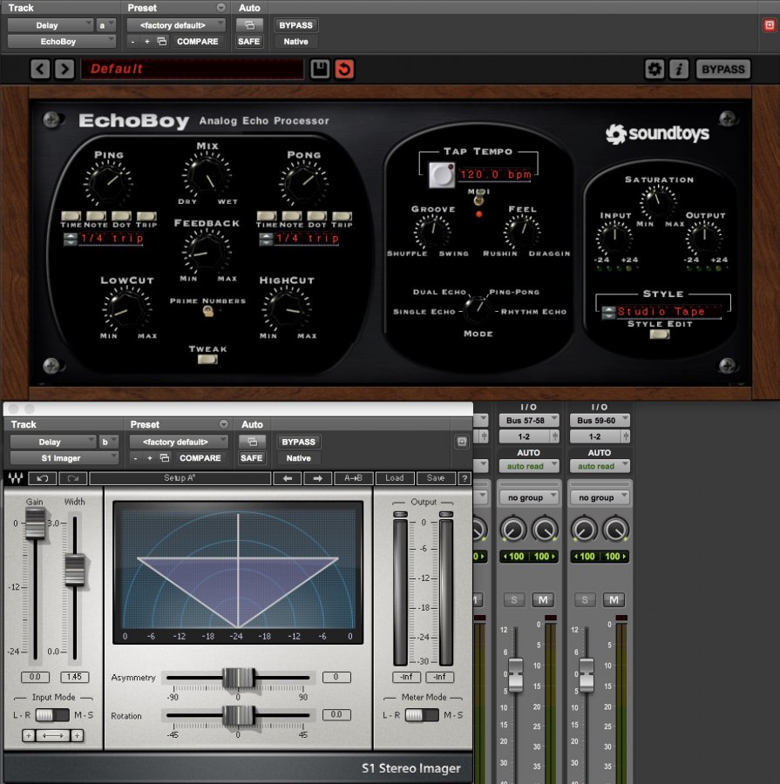Click the S1 Imager help question mark

(465, 478)
